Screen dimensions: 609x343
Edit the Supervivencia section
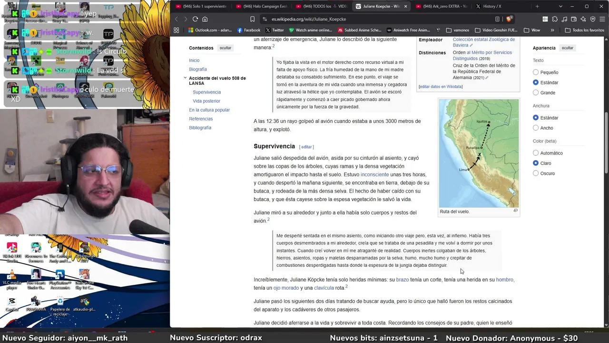click(x=306, y=147)
